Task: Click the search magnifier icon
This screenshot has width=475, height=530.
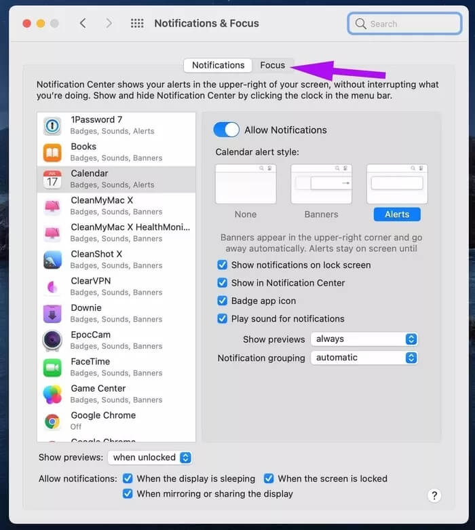Action: click(360, 24)
